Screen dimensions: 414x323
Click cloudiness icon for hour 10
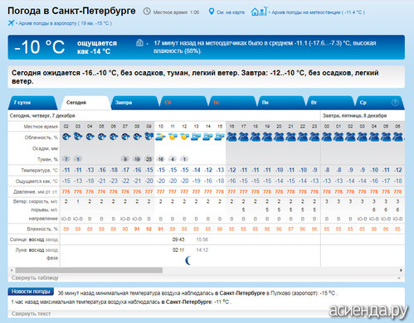point(160,137)
